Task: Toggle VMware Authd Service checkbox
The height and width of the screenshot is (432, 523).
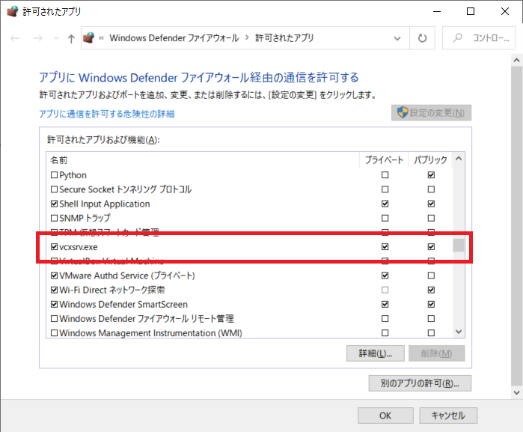Action: click(x=54, y=276)
